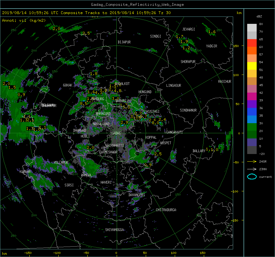The width and height of the screenshot is (275, 257).
Task: Click the 1.8 VIL value north of BAGALKOT
Action: [94, 74]
